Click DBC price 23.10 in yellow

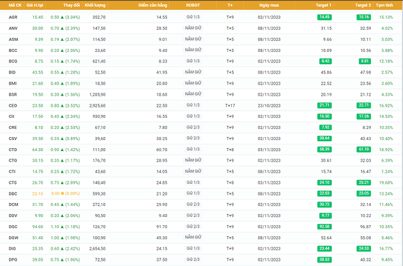(x=37, y=194)
